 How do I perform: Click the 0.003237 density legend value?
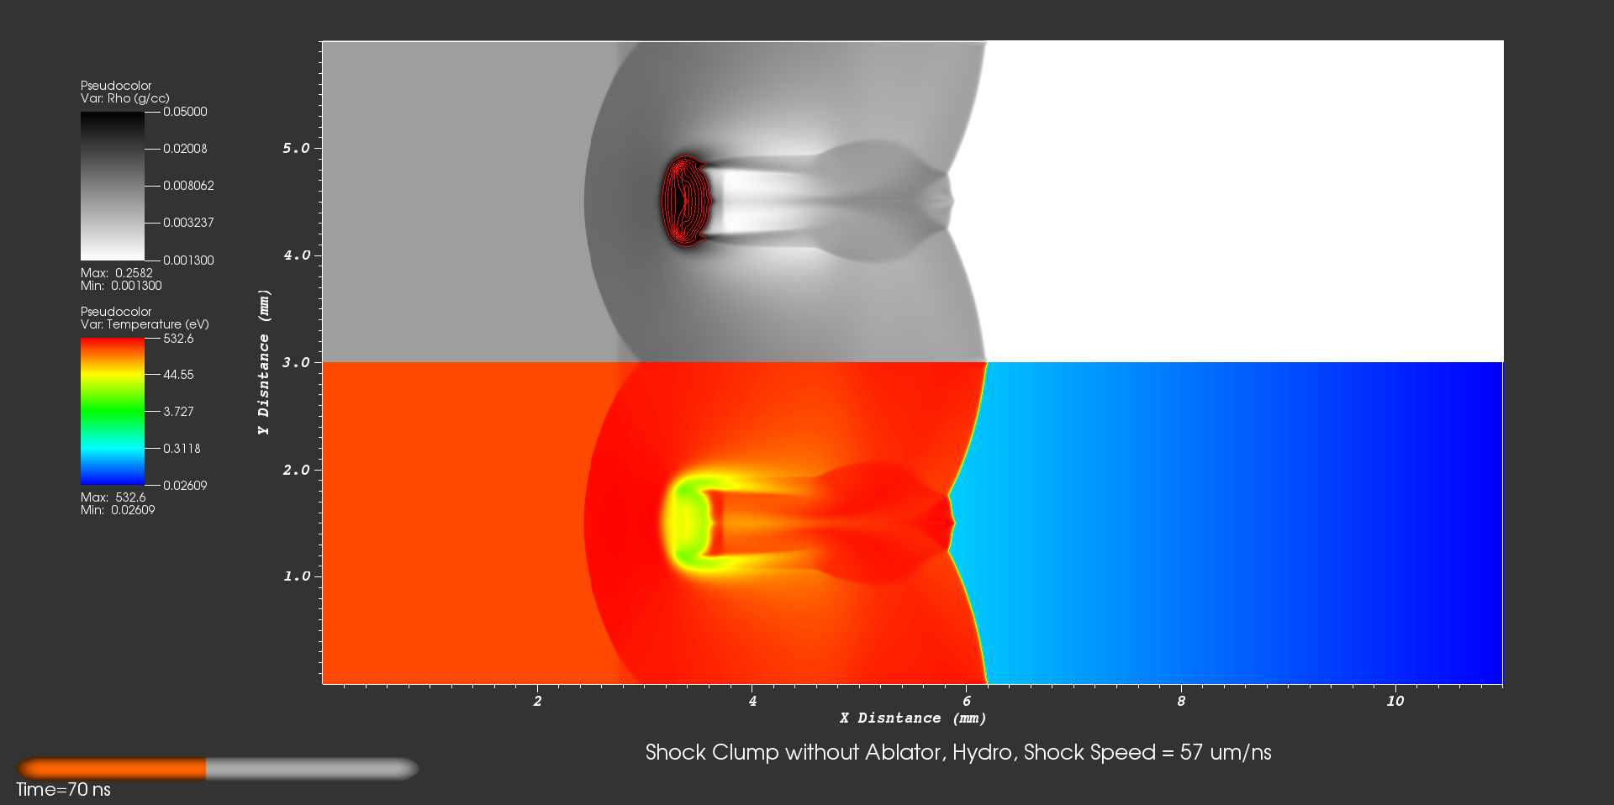(188, 223)
